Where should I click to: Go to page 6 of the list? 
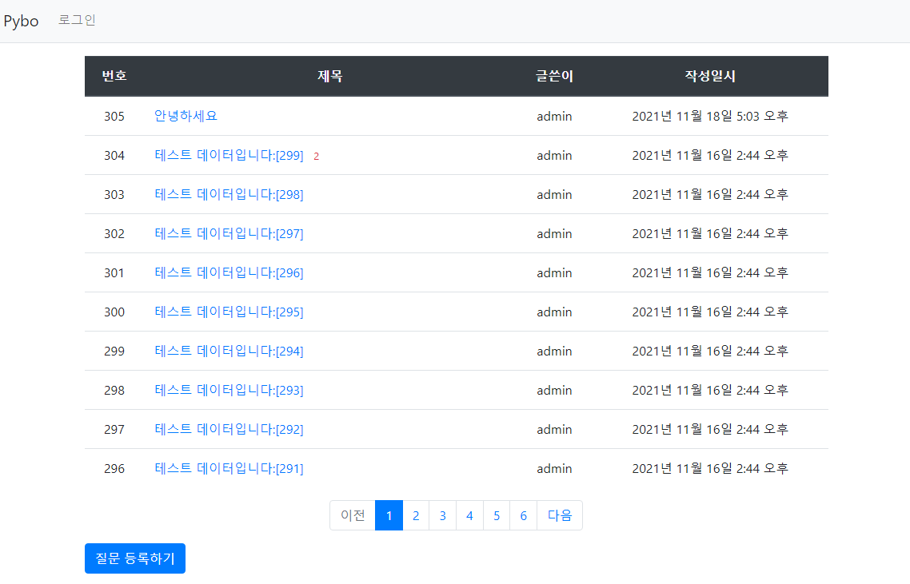[x=524, y=515]
